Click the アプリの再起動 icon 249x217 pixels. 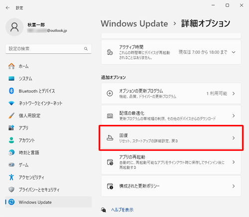[110, 162]
